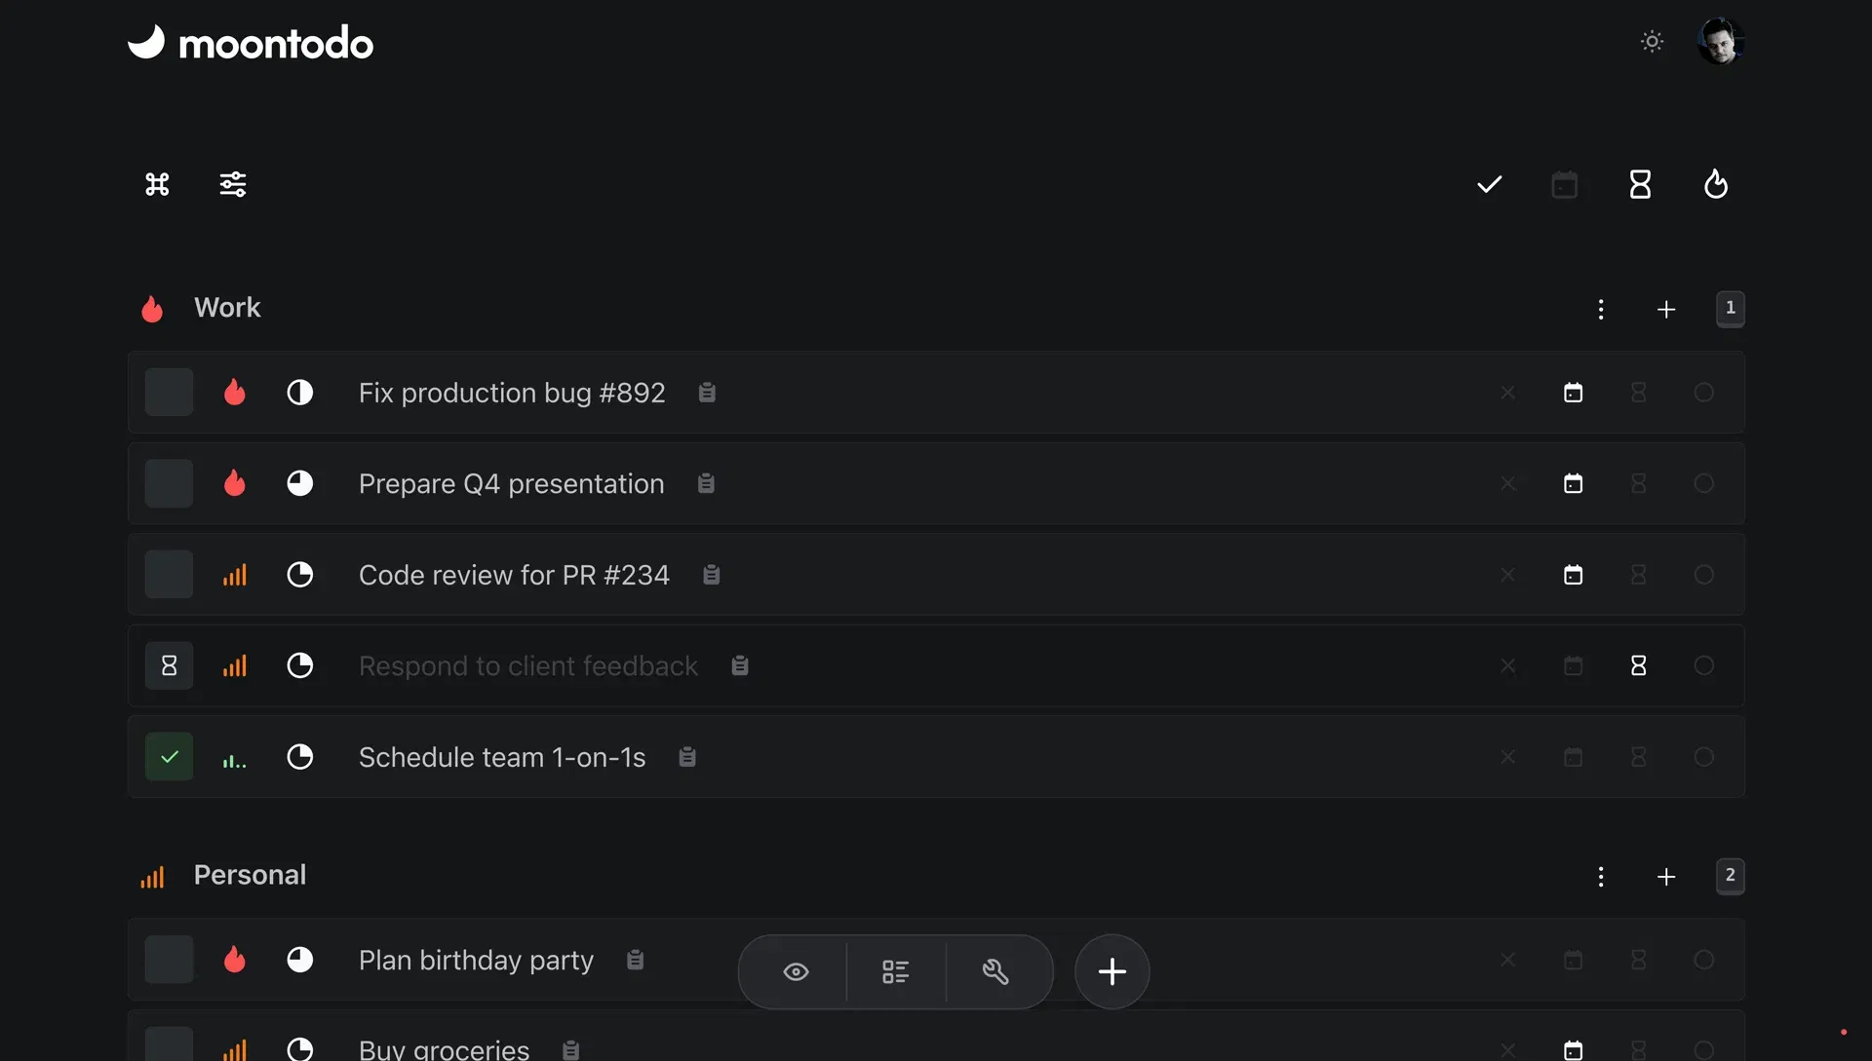Click the Personal list title
The image size is (1872, 1061).
pos(250,875)
